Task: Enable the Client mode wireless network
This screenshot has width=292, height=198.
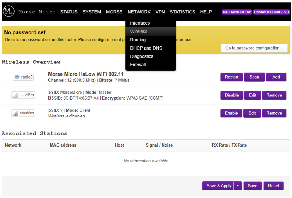Action: point(231,113)
